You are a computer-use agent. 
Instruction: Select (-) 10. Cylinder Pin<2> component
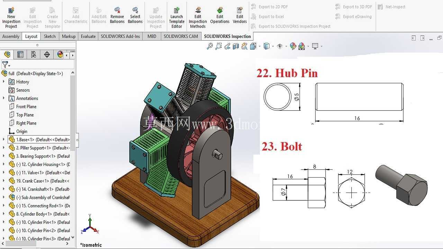pyautogui.click(x=39, y=230)
